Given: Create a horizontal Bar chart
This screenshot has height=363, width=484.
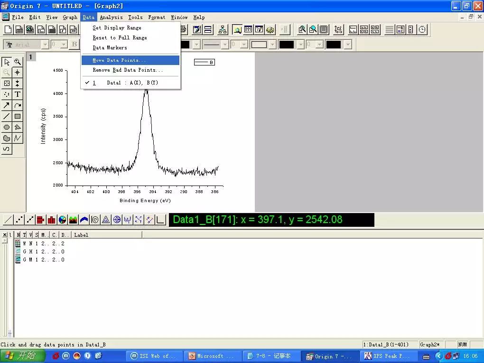Looking at the screenshot, I should 40,220.
